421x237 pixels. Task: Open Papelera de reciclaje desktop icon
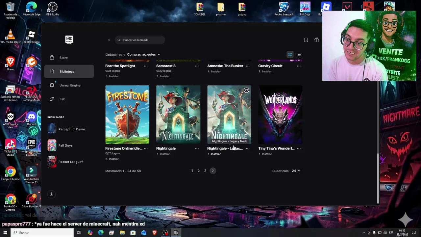click(11, 11)
